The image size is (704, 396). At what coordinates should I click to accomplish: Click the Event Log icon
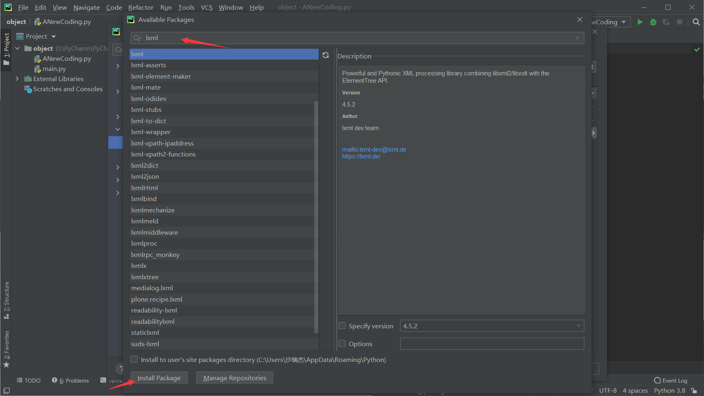[x=657, y=381]
